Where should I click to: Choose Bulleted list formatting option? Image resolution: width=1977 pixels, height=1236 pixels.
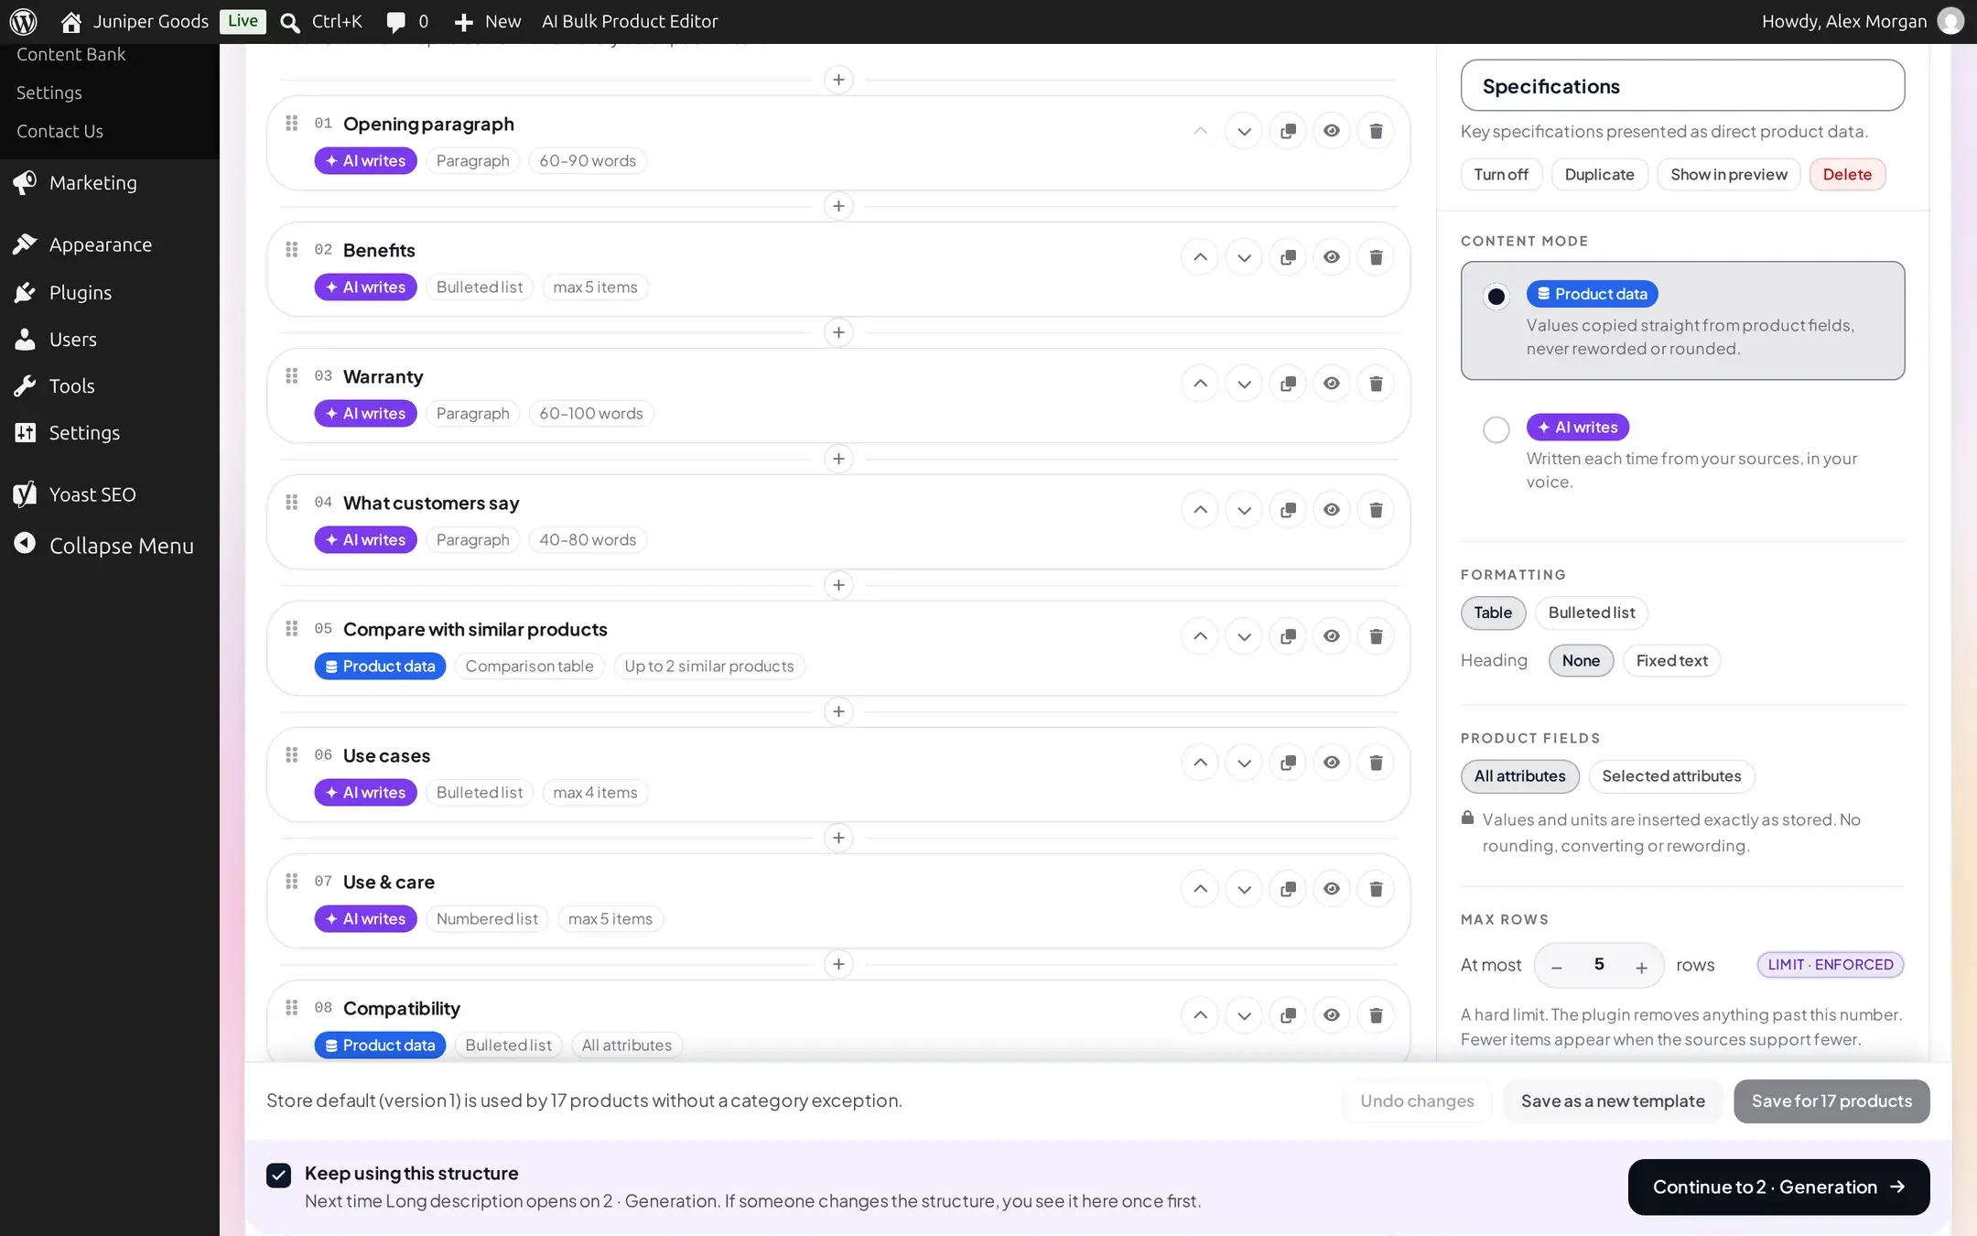(x=1592, y=613)
